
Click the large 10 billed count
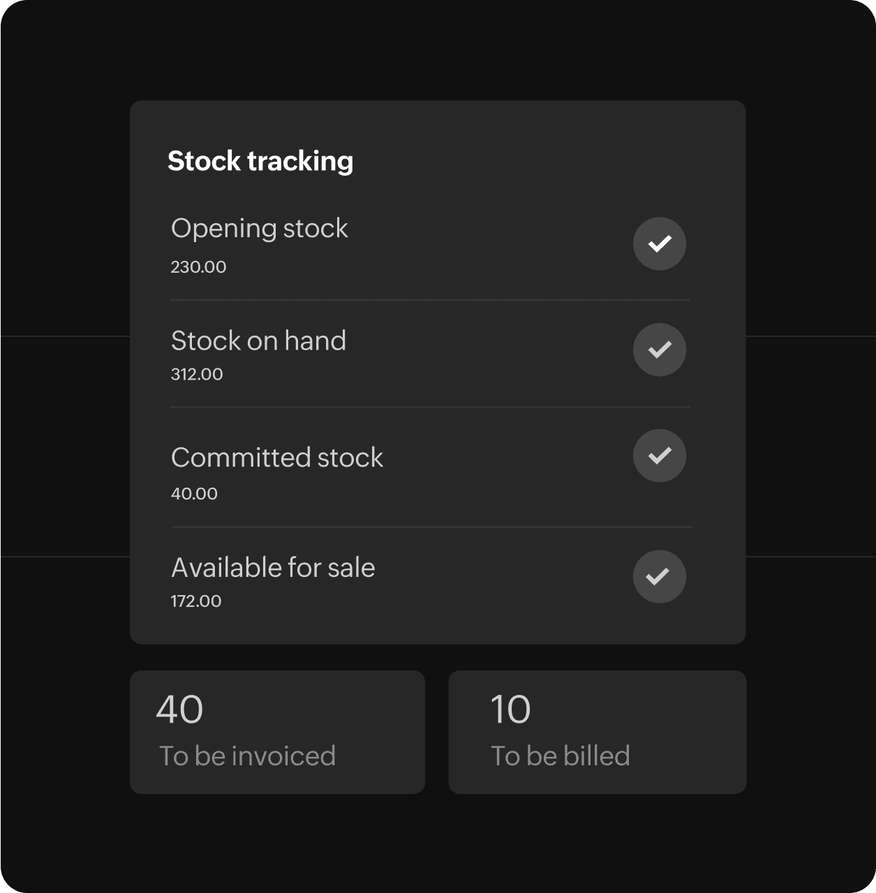[x=510, y=710]
